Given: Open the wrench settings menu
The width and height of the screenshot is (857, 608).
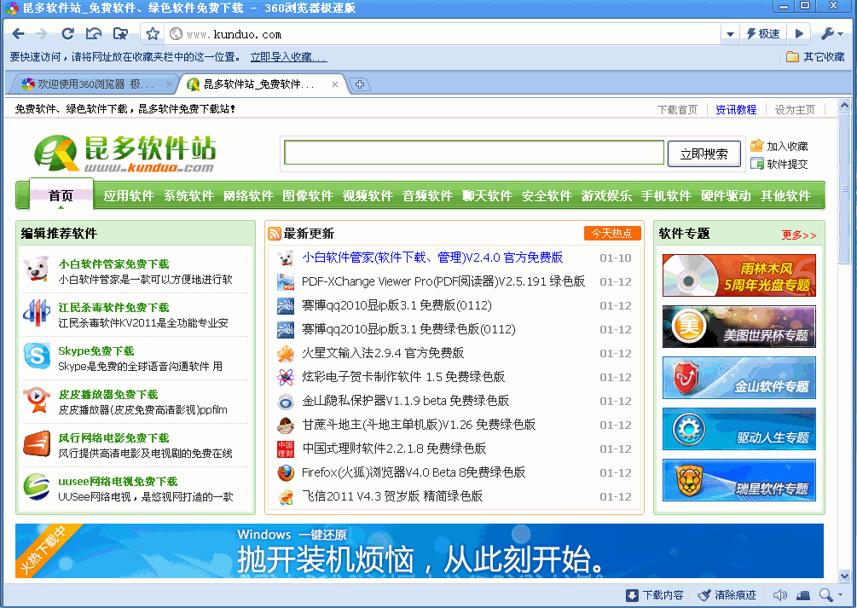Looking at the screenshot, I should tap(831, 34).
